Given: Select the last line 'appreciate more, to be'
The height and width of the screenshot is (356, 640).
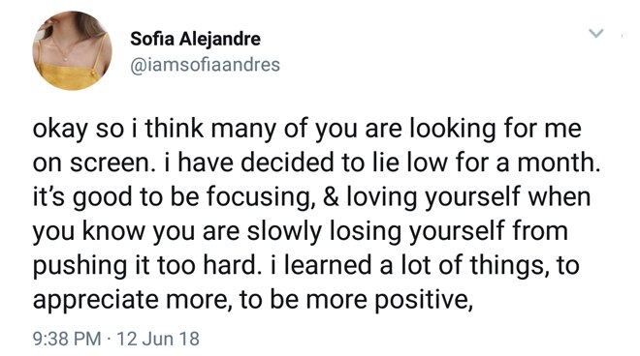Looking at the screenshot, I should (253, 300).
